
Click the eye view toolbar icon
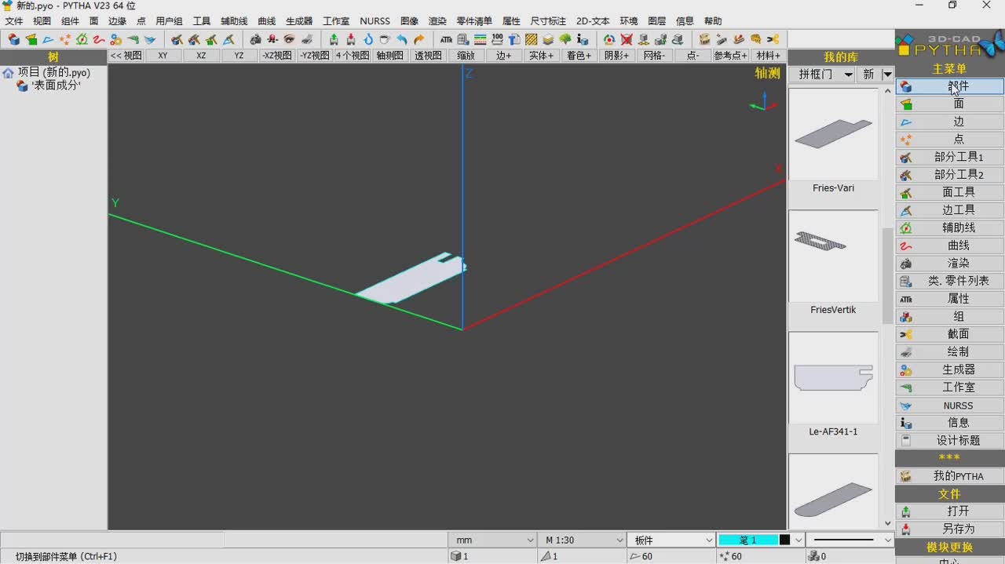coord(290,39)
